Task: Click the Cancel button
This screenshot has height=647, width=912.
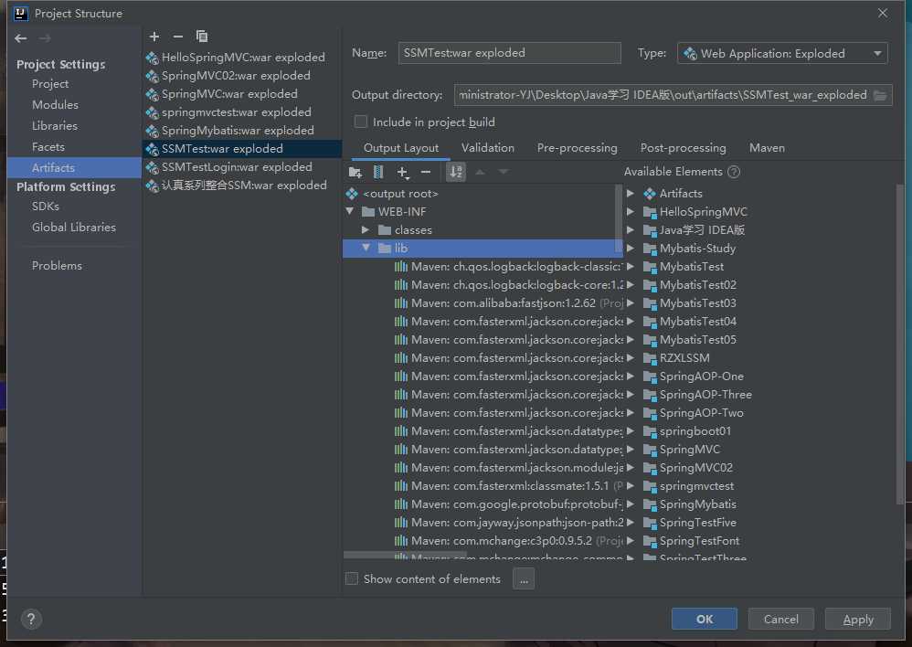Action: [x=780, y=619]
